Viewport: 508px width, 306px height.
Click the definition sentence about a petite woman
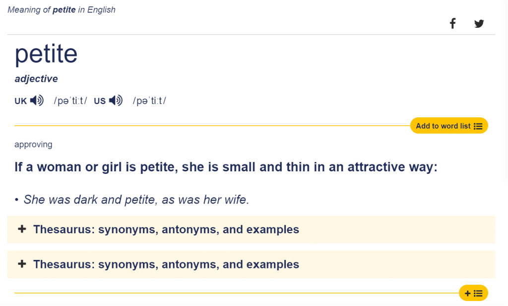click(x=226, y=167)
